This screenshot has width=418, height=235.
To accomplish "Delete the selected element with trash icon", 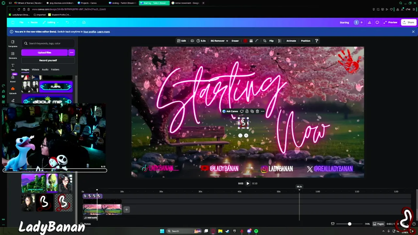I will coord(257,111).
